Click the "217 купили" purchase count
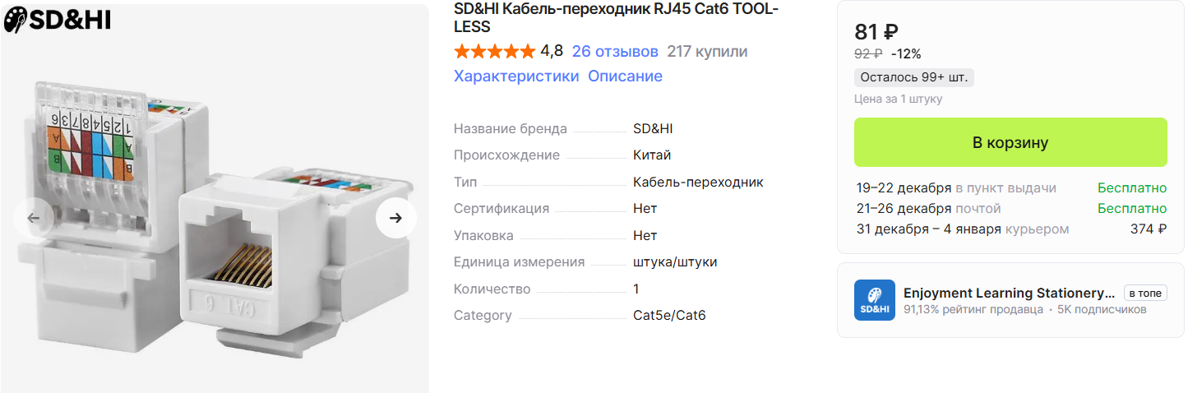This screenshot has width=1188, height=393. (707, 52)
